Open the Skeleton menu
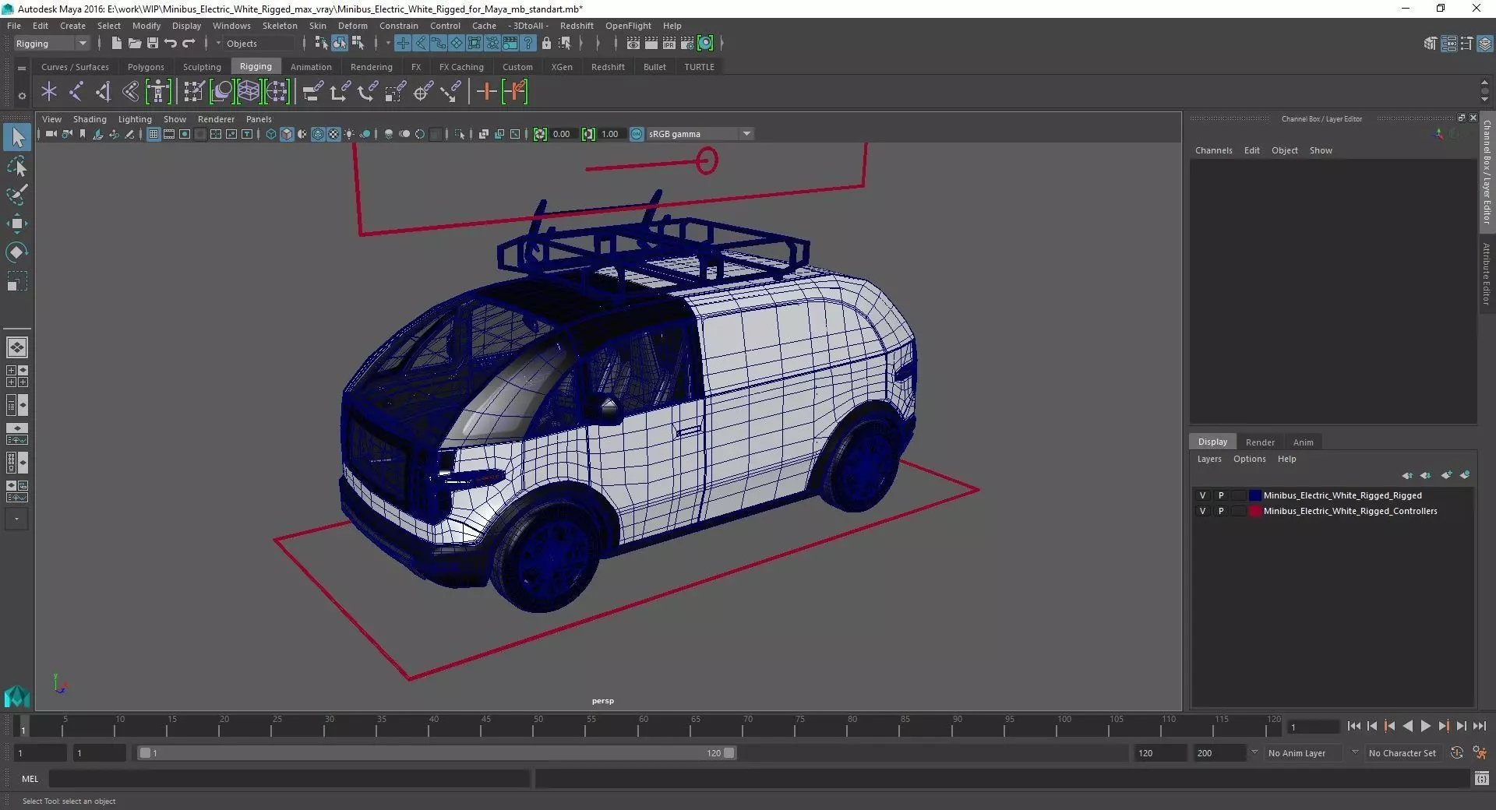This screenshot has width=1496, height=810. click(280, 26)
